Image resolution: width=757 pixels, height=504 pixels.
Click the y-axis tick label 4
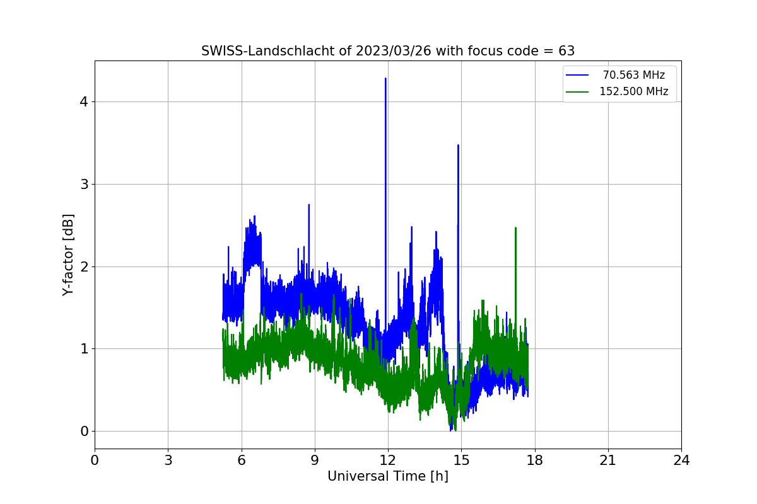[x=84, y=101]
